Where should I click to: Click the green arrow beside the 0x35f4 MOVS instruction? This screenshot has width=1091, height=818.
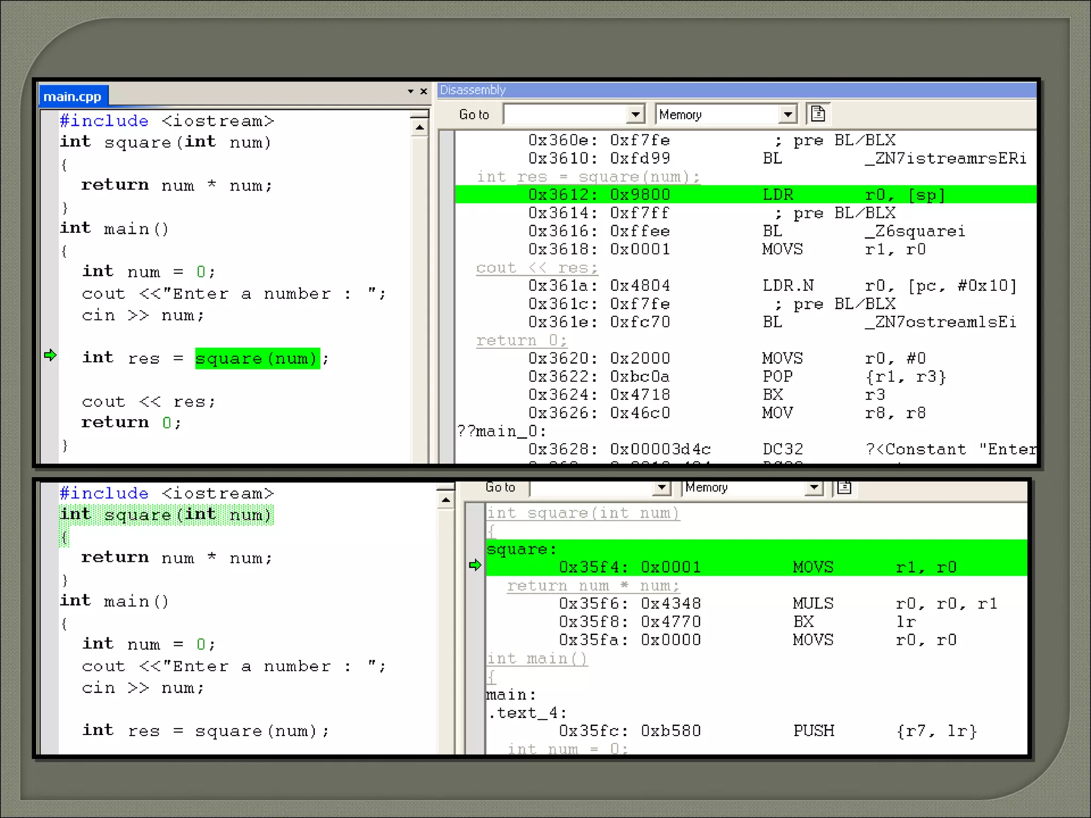click(x=475, y=565)
